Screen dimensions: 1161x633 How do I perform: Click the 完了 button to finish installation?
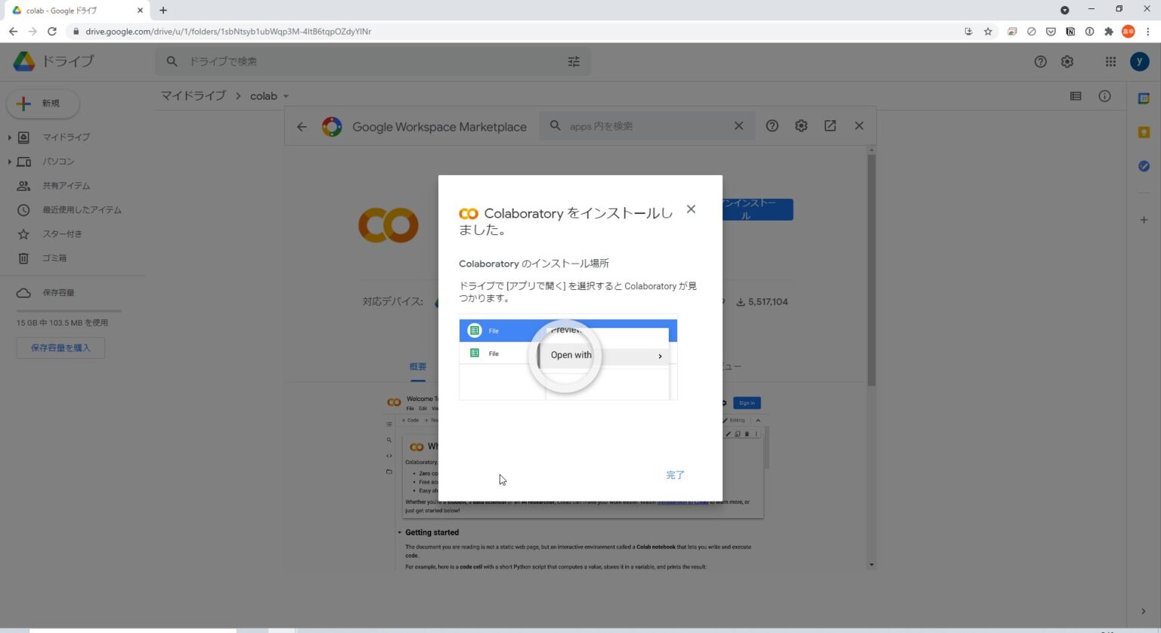[x=675, y=474]
